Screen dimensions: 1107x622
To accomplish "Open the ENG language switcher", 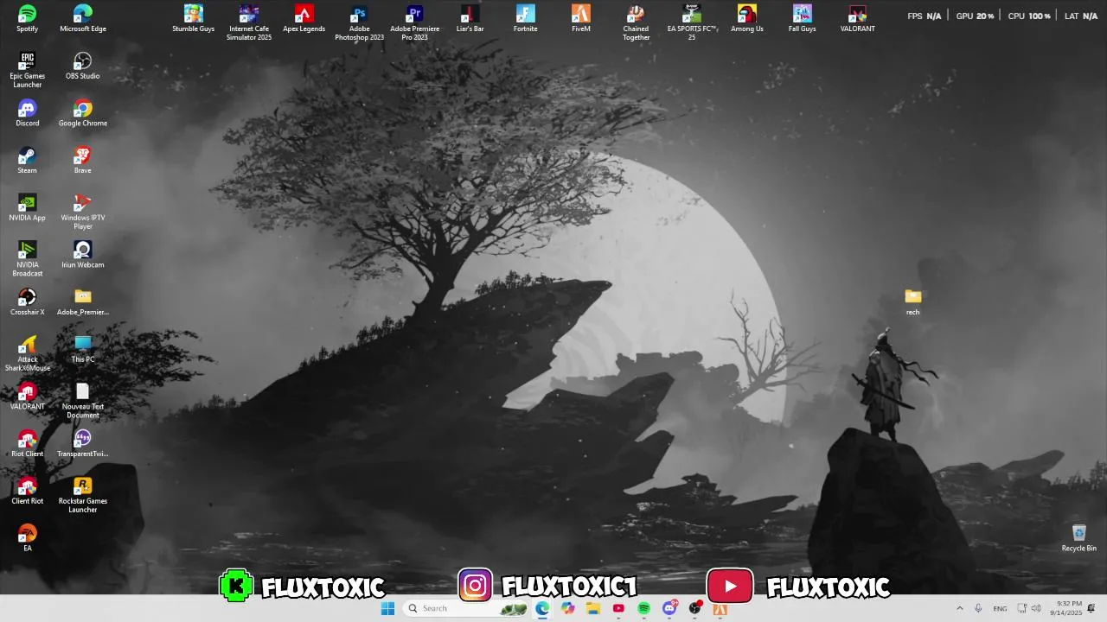I will coord(1000,608).
